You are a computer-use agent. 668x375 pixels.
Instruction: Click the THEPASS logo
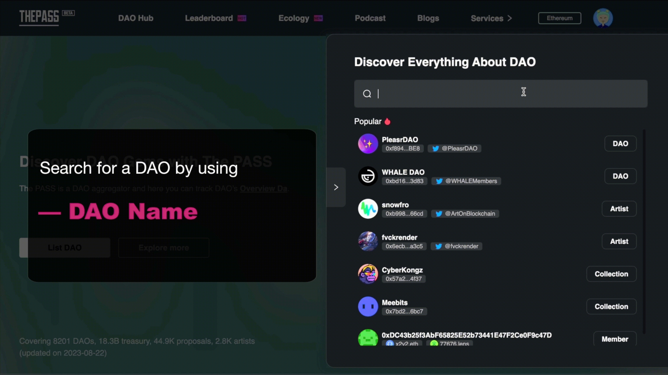(39, 17)
